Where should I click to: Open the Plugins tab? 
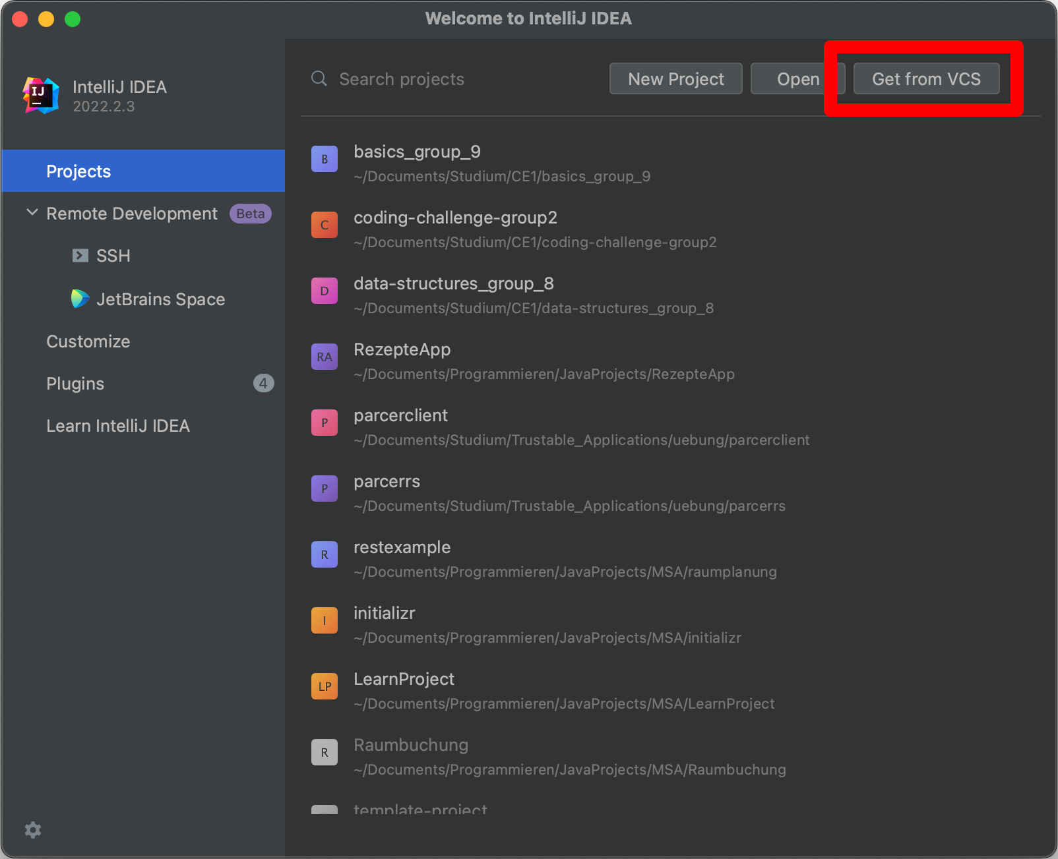[75, 384]
